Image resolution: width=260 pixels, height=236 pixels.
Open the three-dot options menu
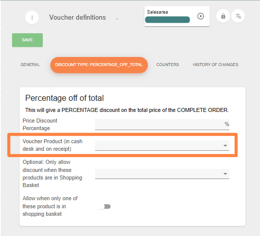tap(32, 18)
